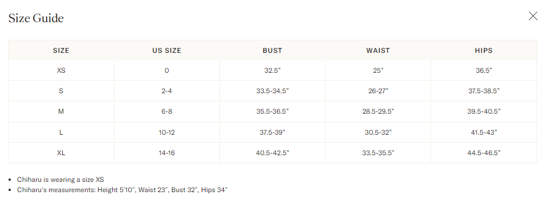Select the XL size cell
Viewport: 548px width, 216px height.
(x=61, y=153)
